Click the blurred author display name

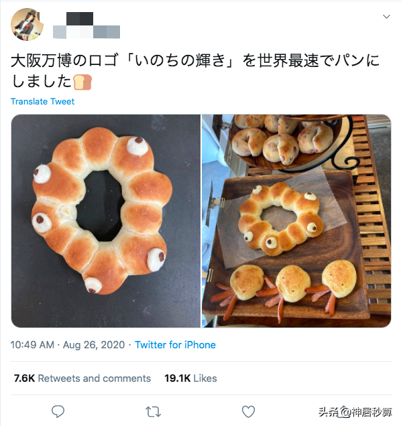coord(80,19)
